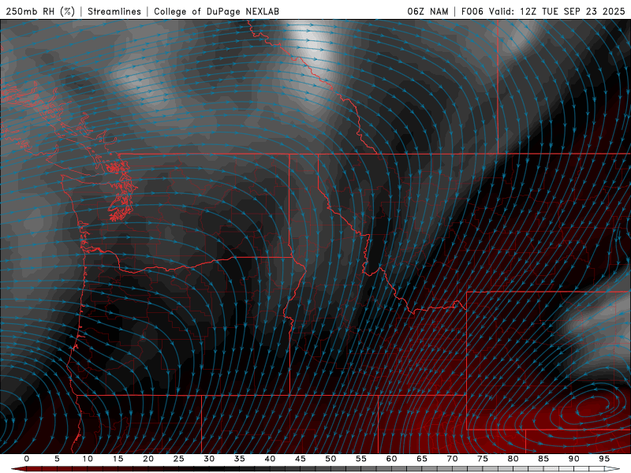631x473 pixels.
Task: Click the "06Z NAM" model run label
Action: coord(428,11)
